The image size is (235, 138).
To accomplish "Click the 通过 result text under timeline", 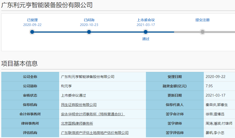I will (x=146, y=39).
